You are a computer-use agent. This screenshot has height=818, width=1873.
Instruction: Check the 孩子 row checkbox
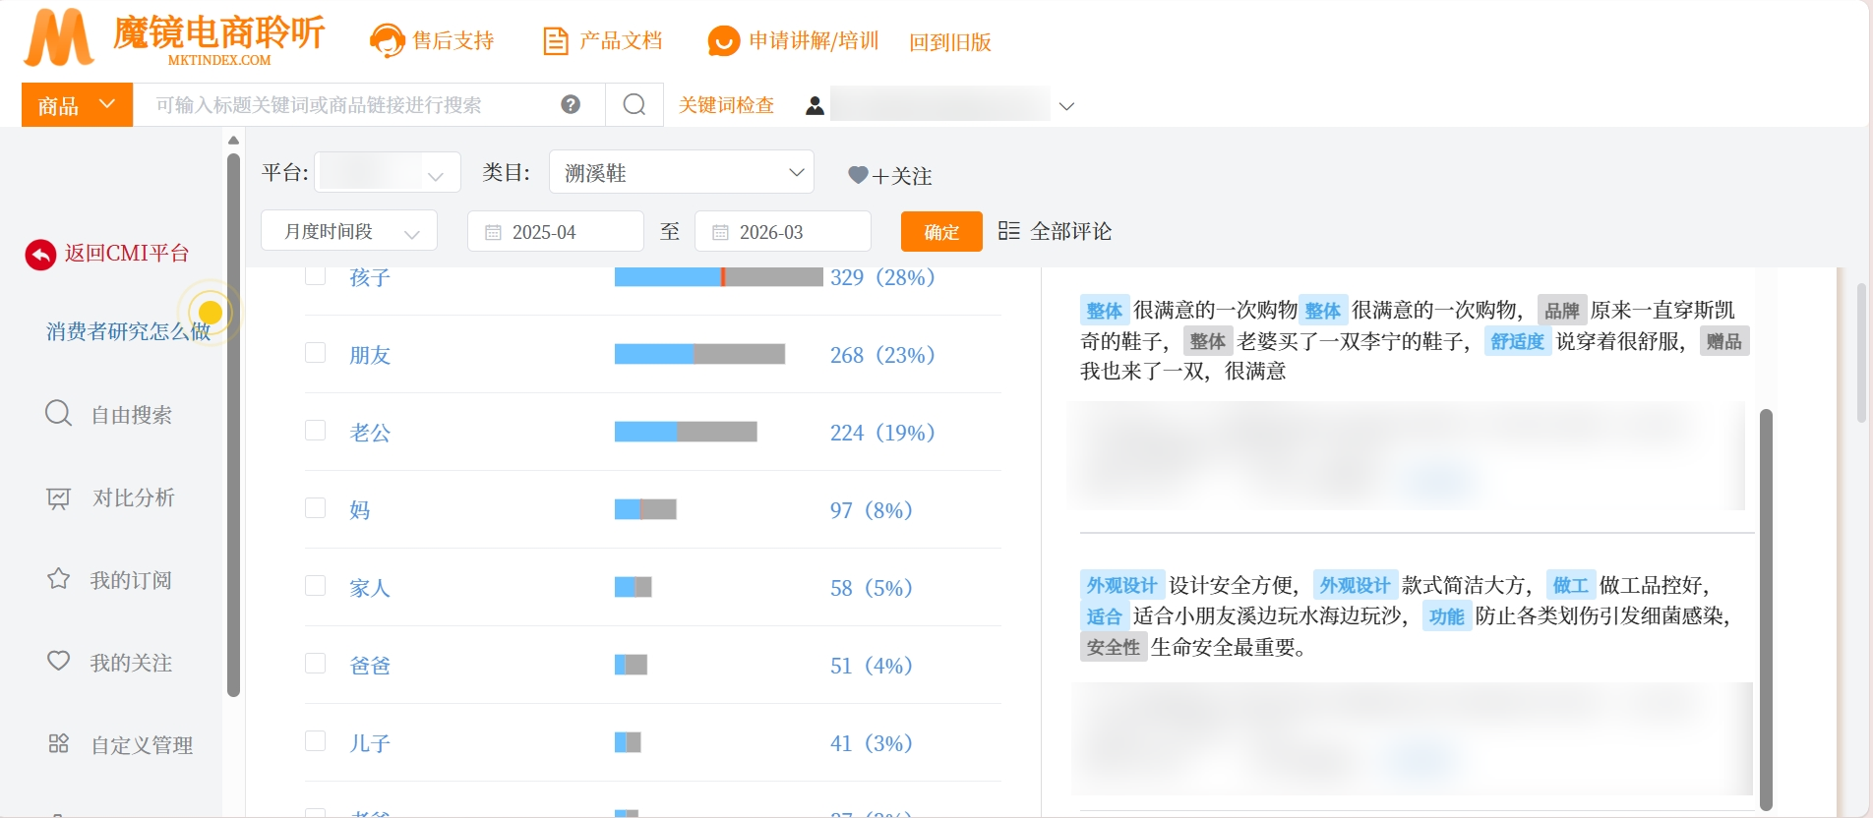315,275
